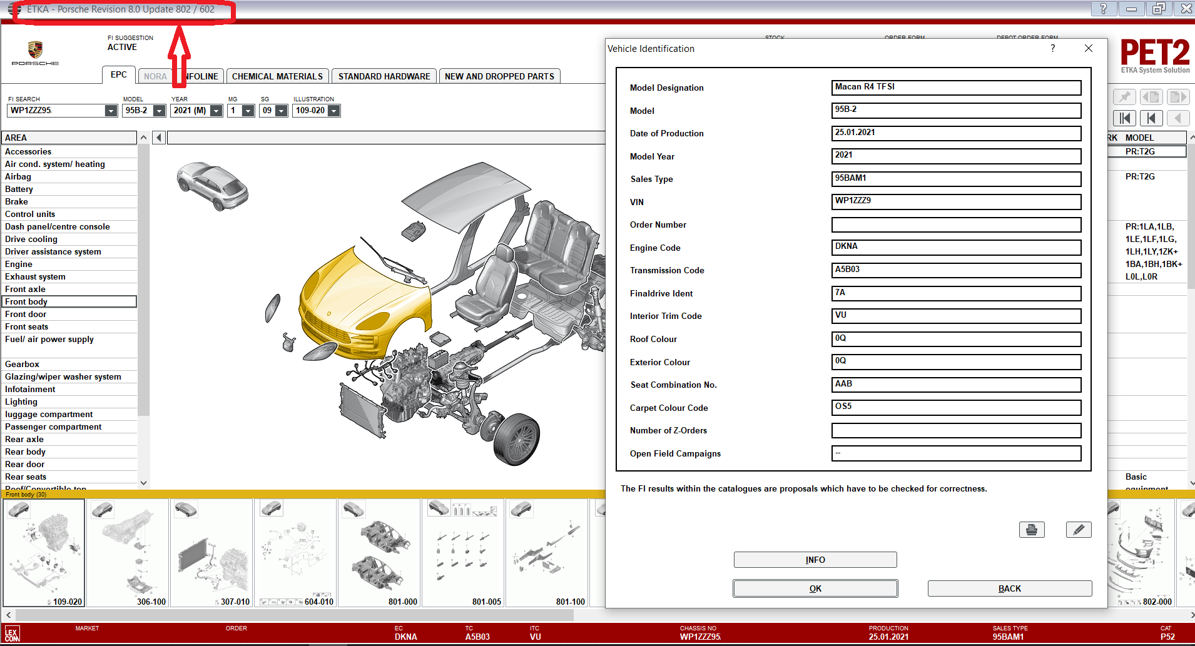Open the NEW AND DROPPED PARTS tab
This screenshot has width=1195, height=646.
pos(499,76)
